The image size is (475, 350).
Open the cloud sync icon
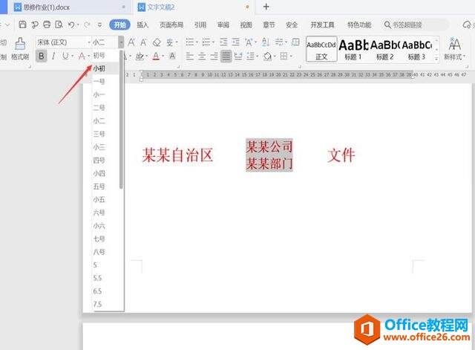click(x=467, y=25)
